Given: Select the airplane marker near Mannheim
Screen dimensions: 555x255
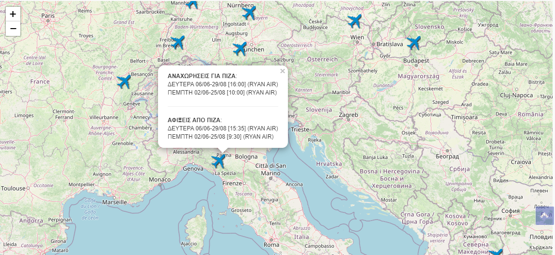Looking at the screenshot, I should pyautogui.click(x=192, y=3).
